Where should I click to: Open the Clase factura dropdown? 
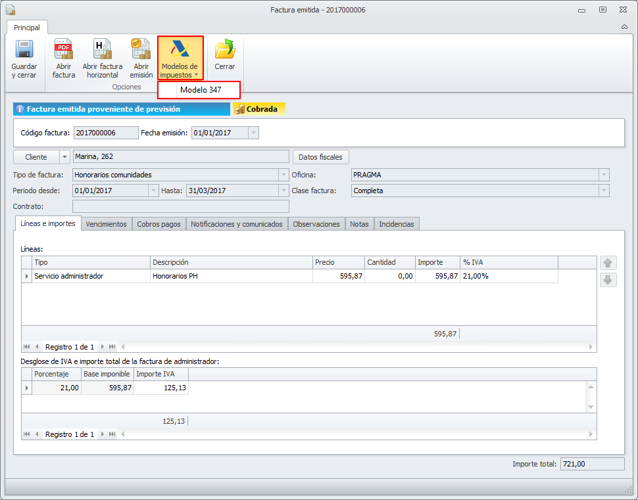coord(603,191)
